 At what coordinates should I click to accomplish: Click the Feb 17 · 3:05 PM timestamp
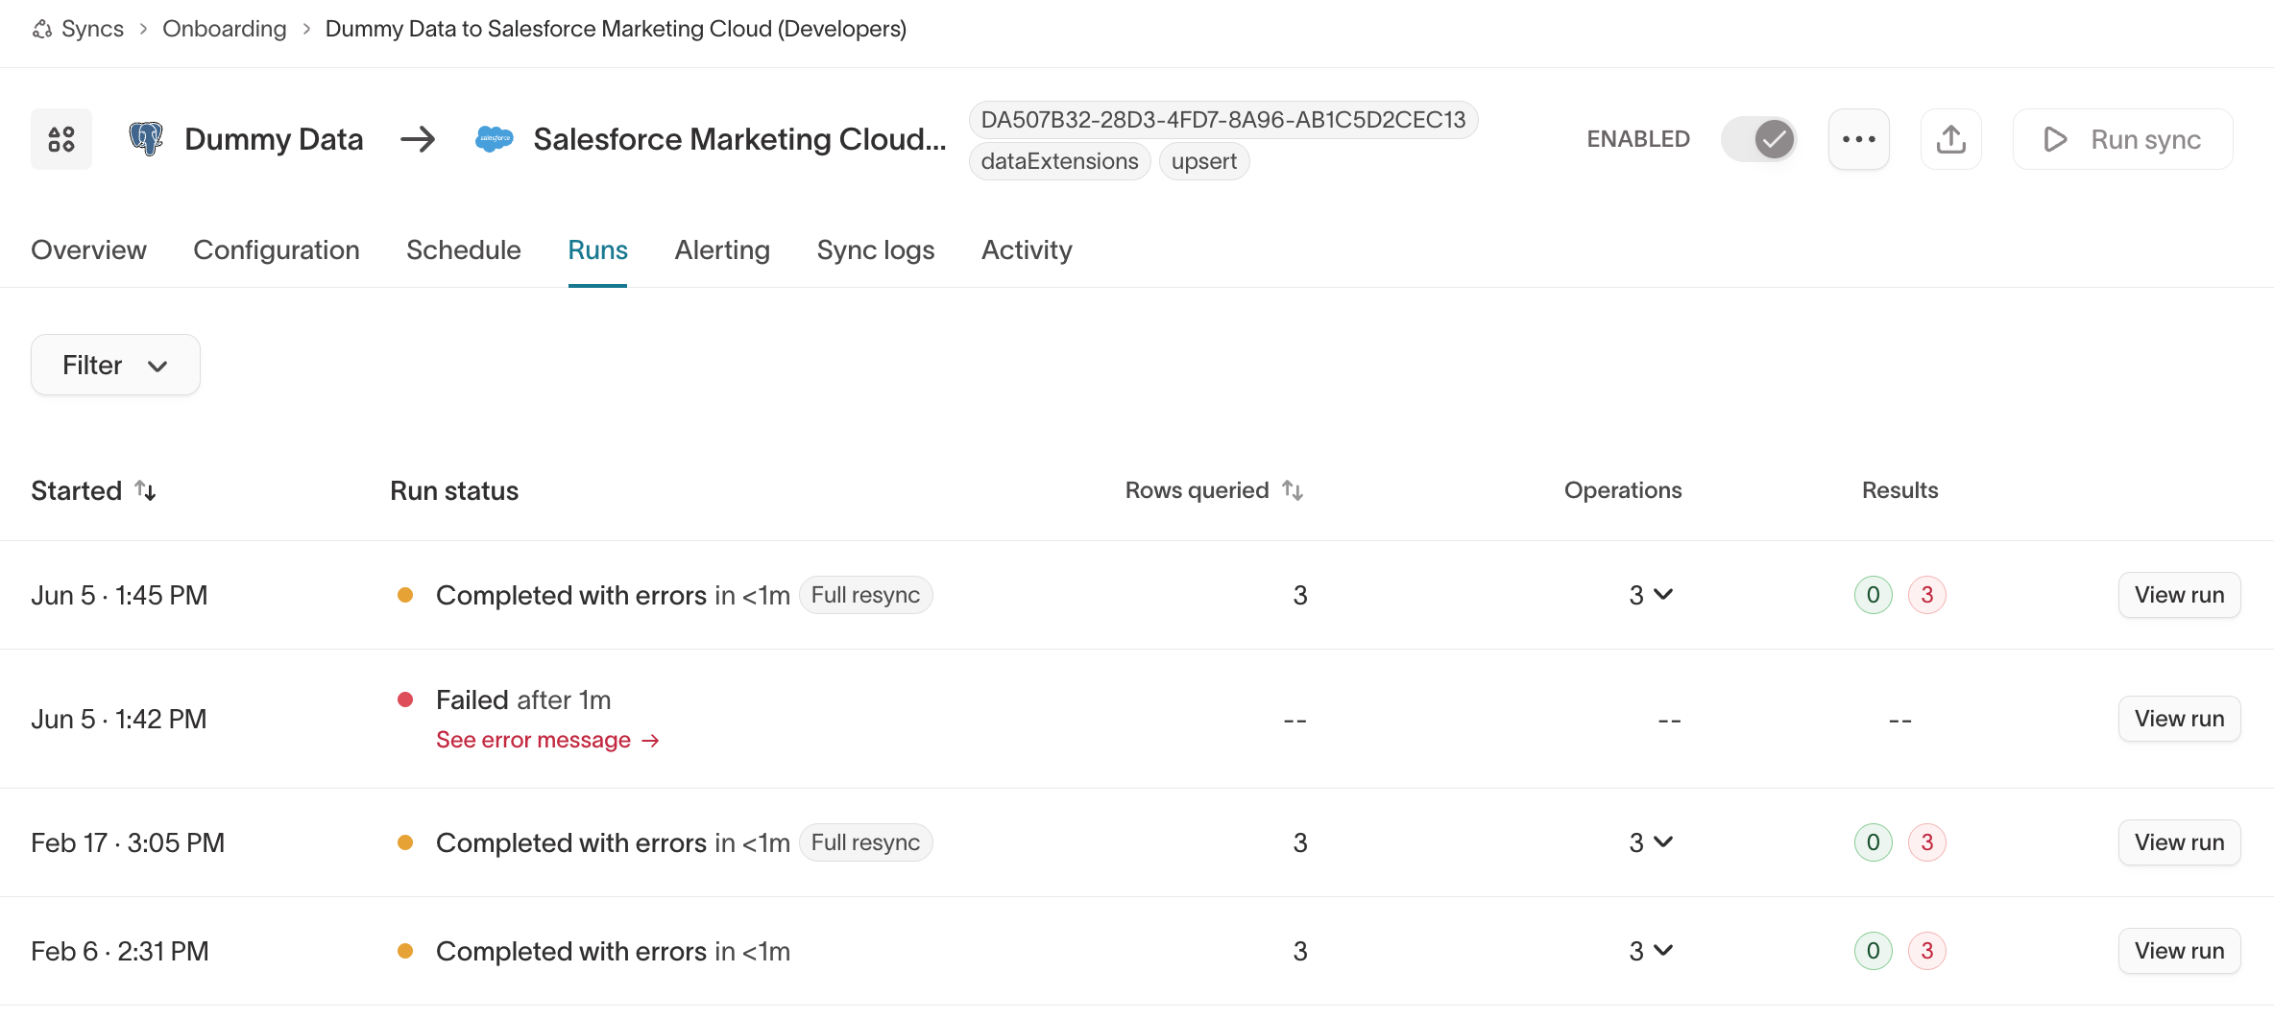pyautogui.click(x=128, y=842)
